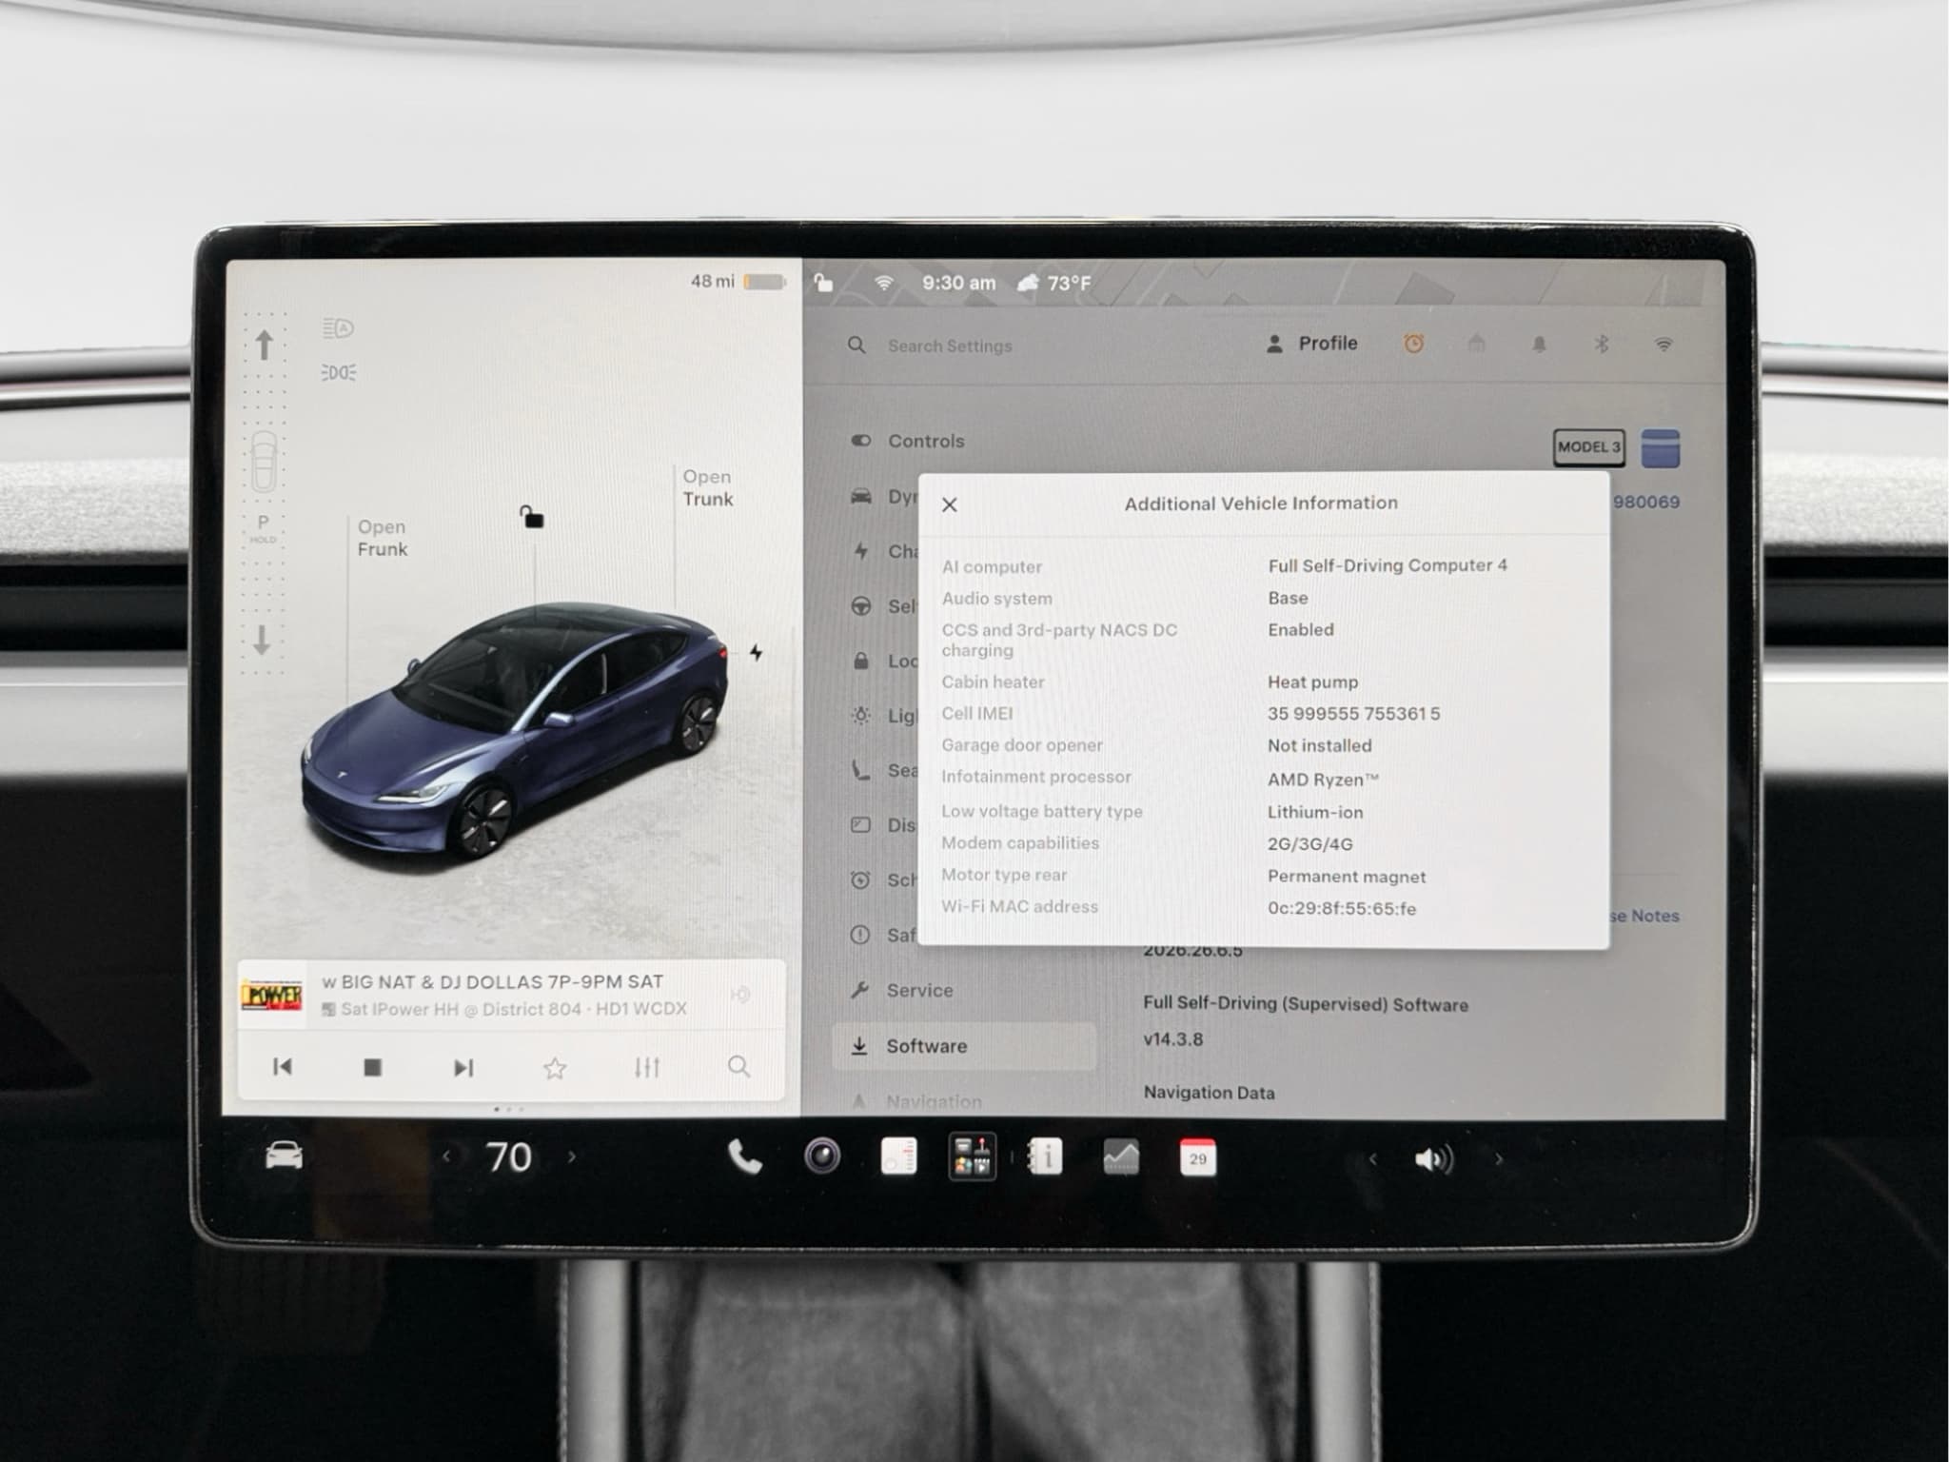Open car controls icon in bottom bar
Image resolution: width=1949 pixels, height=1462 pixels.
click(x=284, y=1156)
